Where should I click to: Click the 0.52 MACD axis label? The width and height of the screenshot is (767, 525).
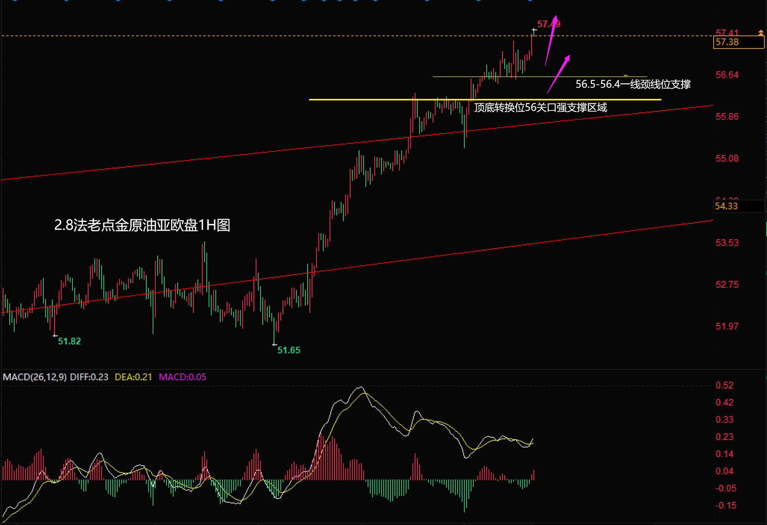tap(724, 385)
